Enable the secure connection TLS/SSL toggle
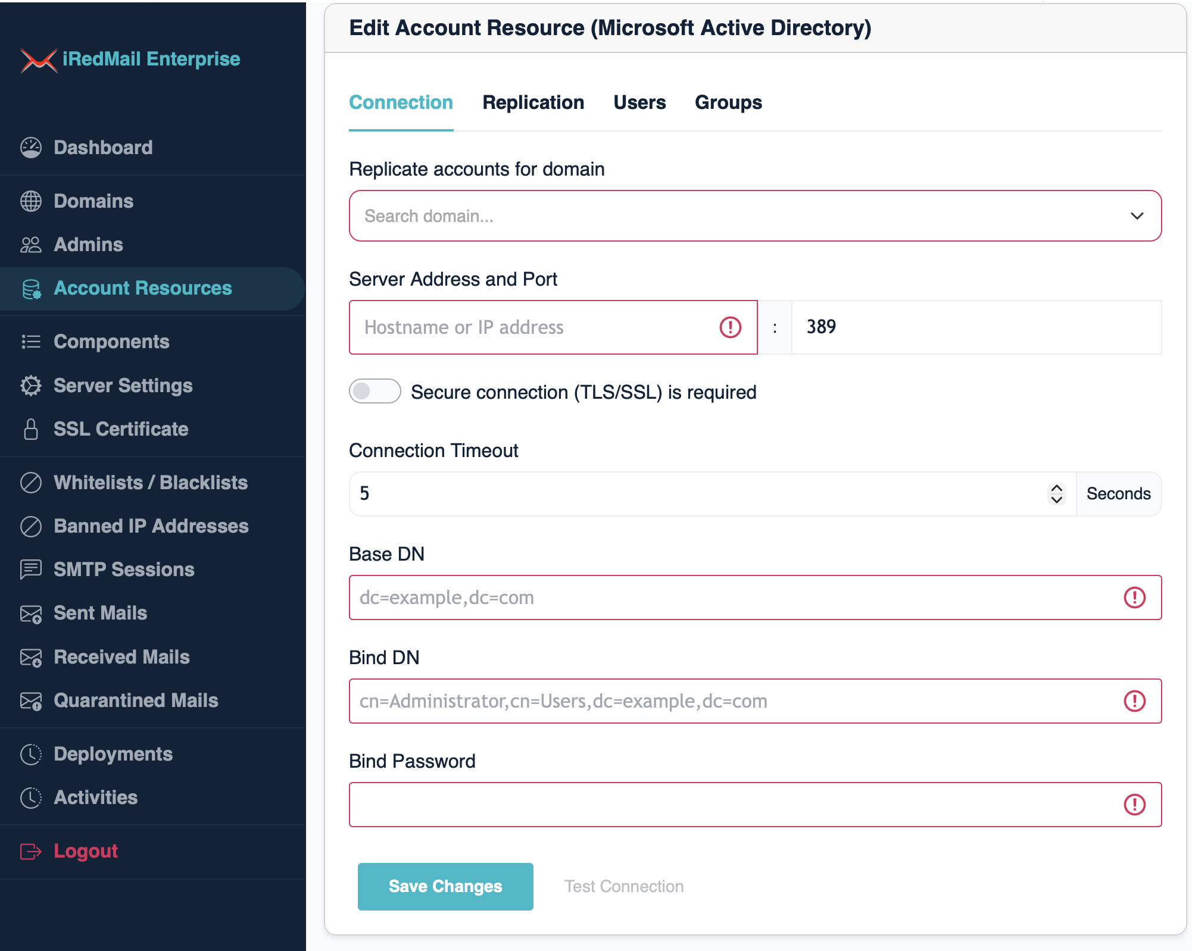The height and width of the screenshot is (951, 1192). point(375,391)
